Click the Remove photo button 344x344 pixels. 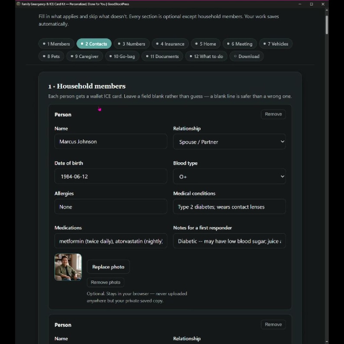click(106, 282)
